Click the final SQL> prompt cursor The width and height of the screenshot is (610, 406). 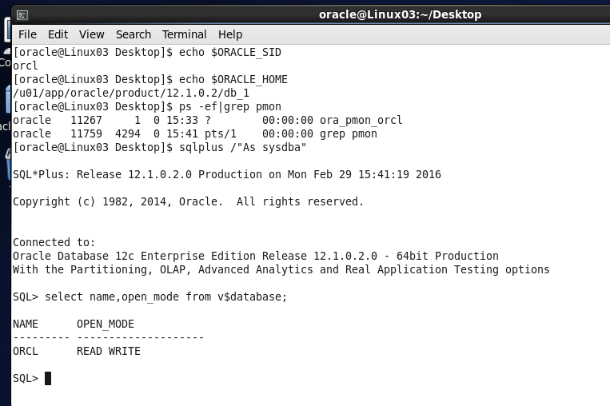(x=48, y=378)
